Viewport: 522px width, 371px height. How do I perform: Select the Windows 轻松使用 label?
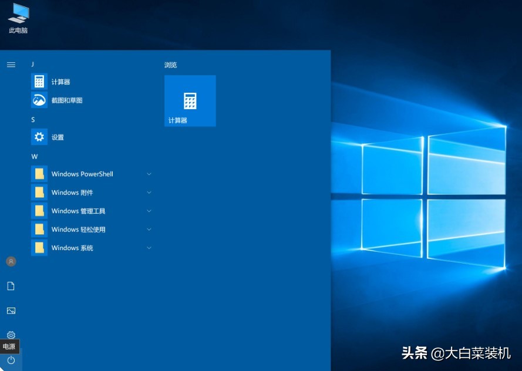78,230
